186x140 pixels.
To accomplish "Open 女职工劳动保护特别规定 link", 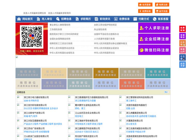I will 105,25.
